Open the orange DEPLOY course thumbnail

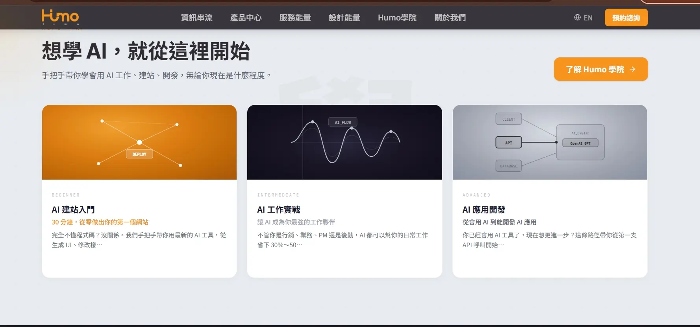[x=139, y=142]
